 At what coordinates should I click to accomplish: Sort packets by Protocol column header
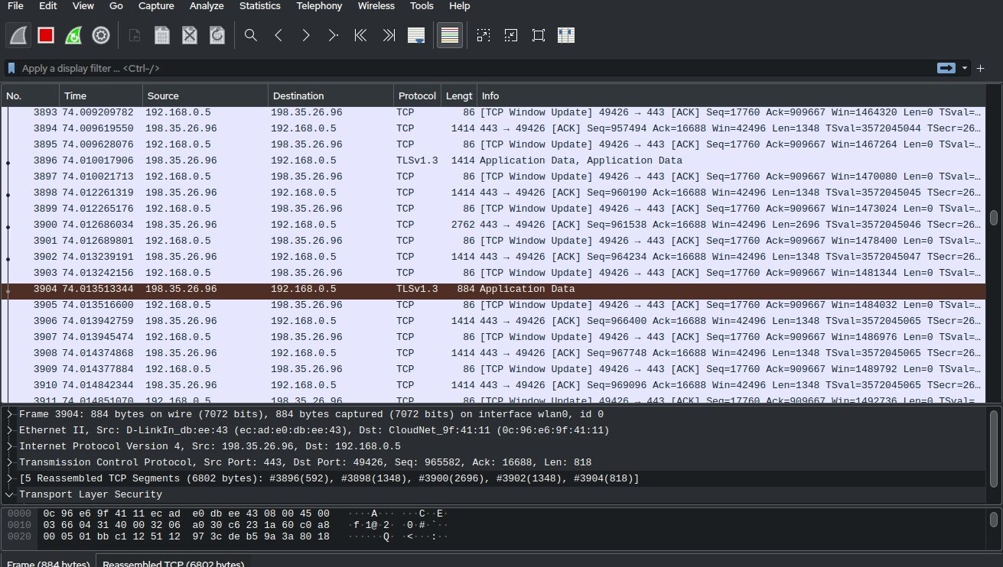tap(416, 96)
